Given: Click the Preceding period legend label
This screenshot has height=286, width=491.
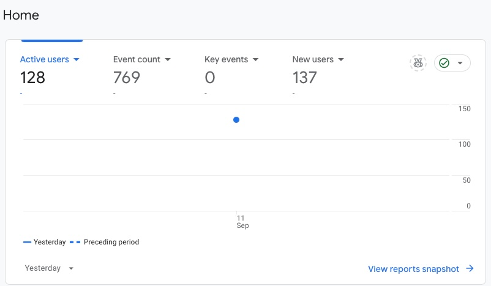Looking at the screenshot, I should click(x=111, y=242).
